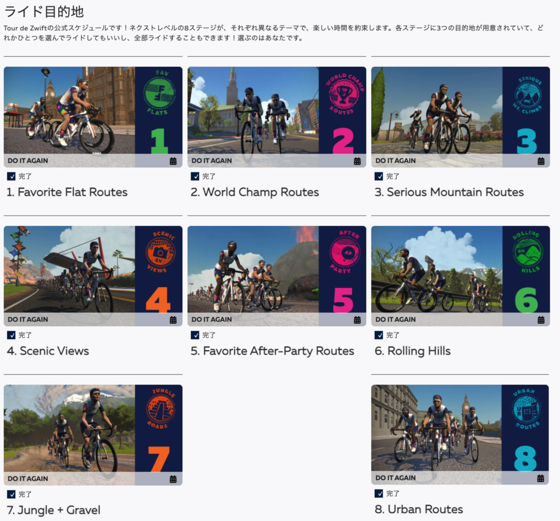
Task: Click DO IT AGAIN on stage 6 card
Action: (395, 319)
